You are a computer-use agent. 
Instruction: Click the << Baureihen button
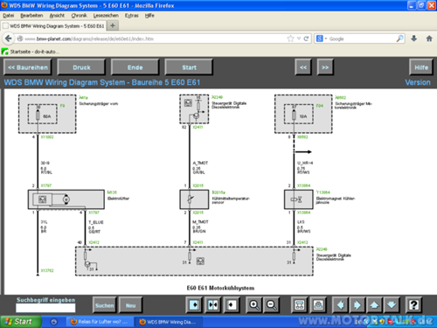coord(28,67)
